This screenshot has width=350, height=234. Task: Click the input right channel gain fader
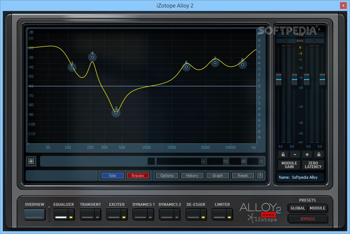coord(295,79)
